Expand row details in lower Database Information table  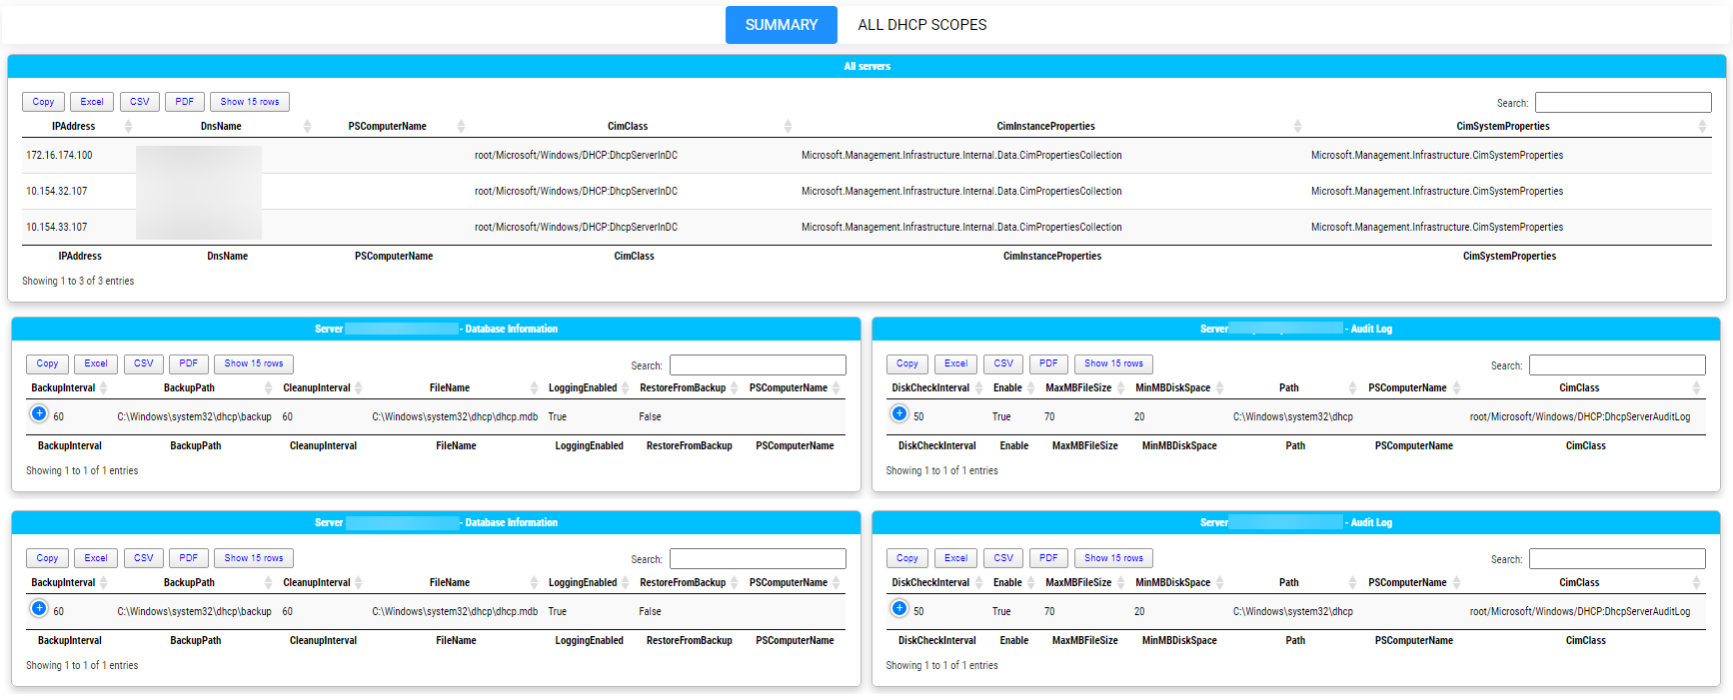point(39,608)
